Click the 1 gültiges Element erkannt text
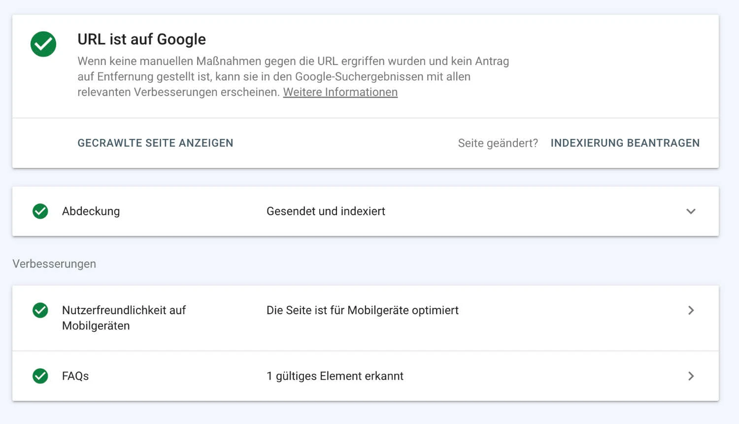The image size is (739, 424). [335, 376]
